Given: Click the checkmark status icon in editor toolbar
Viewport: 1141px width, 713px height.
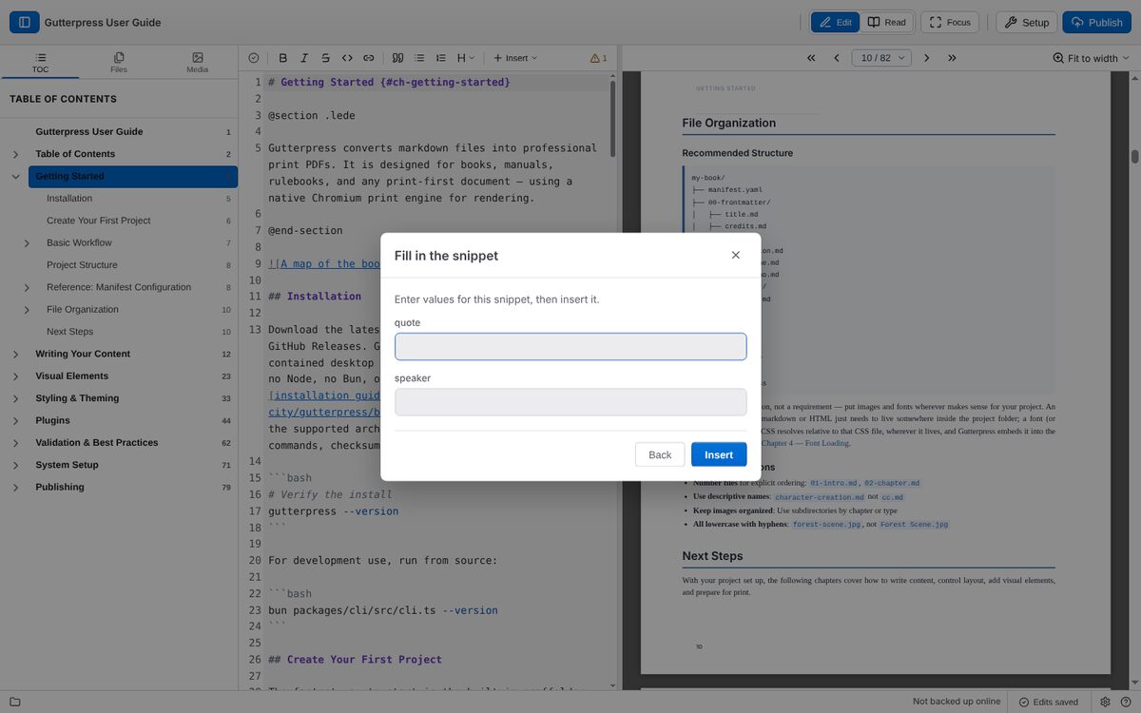Looking at the screenshot, I should [254, 58].
